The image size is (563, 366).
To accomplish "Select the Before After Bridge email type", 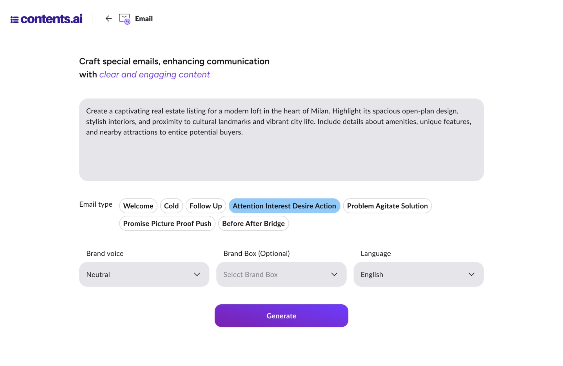I will (253, 223).
